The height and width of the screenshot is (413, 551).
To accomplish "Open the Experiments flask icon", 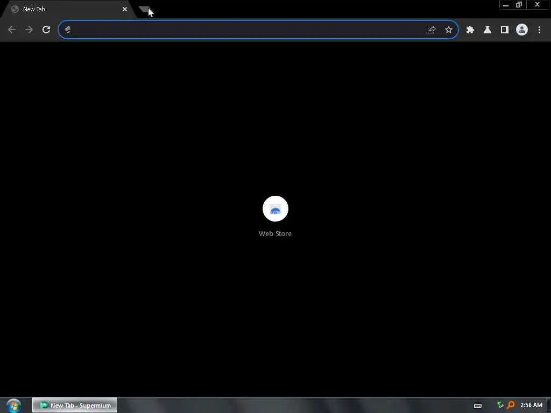I will [x=488, y=30].
